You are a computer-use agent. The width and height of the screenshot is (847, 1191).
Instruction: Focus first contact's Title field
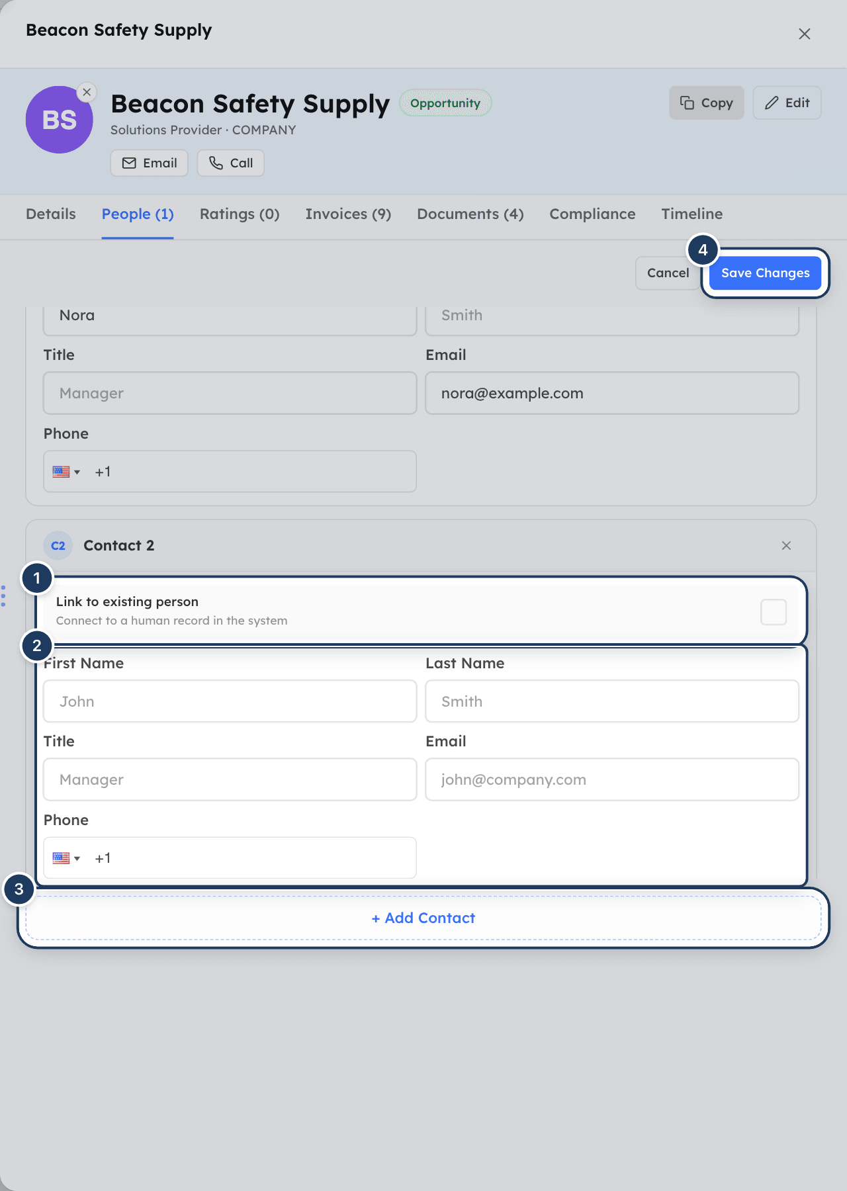[x=230, y=393]
